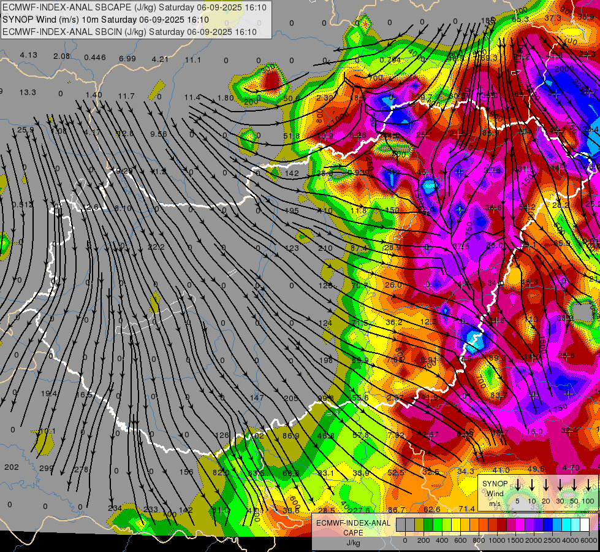Click the 1000 tick label in CAPE legend
This screenshot has width=600, height=552.
[x=496, y=540]
